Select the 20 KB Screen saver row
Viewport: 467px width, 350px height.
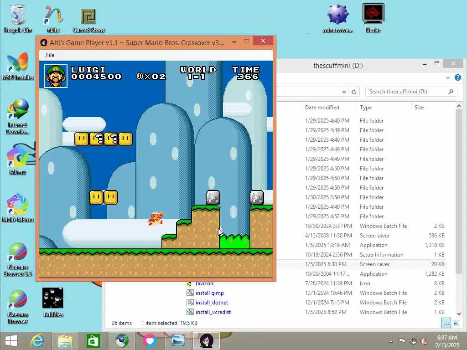[361, 264]
